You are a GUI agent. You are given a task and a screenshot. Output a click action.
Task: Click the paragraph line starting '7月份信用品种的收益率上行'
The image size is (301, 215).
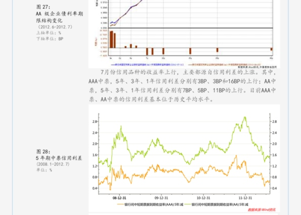tap(188, 72)
